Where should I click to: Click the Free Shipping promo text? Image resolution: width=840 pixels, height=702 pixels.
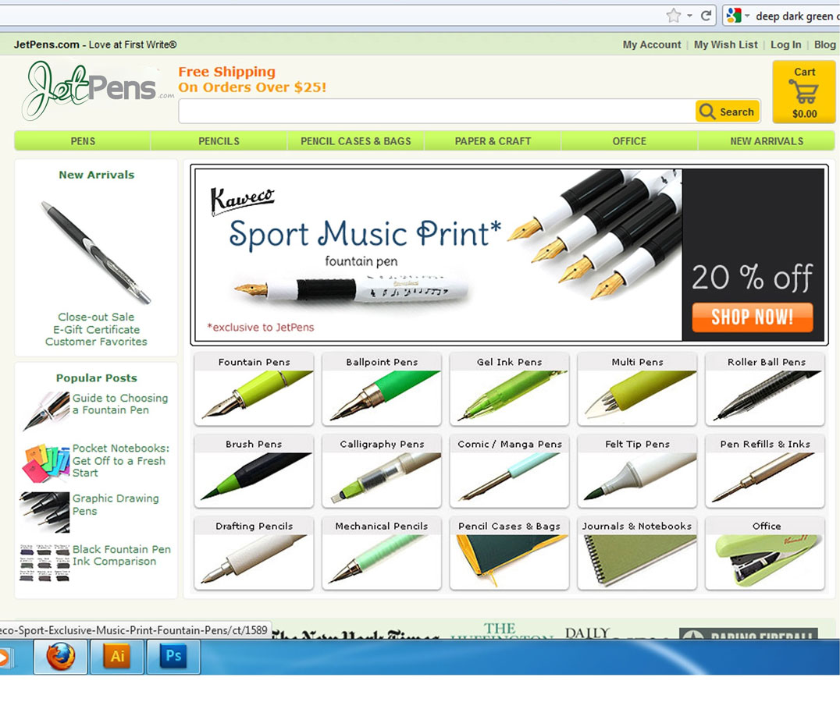[252, 80]
